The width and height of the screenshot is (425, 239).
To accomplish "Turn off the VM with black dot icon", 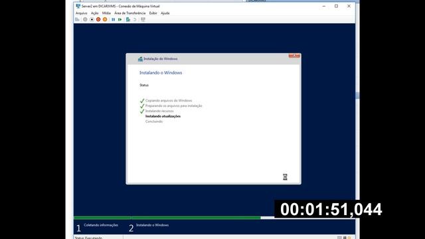I will [92, 19].
